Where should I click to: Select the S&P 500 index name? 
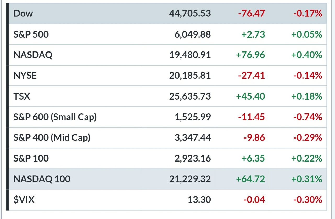click(31, 34)
